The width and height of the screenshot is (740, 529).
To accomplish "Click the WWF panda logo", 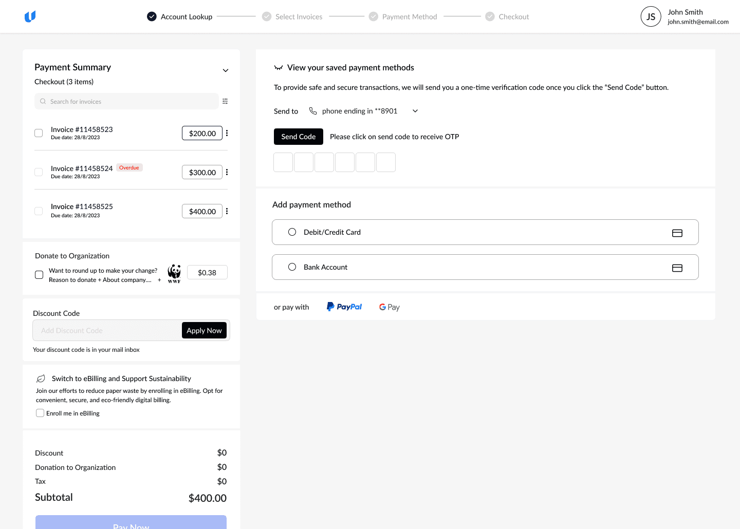I will coord(174,273).
